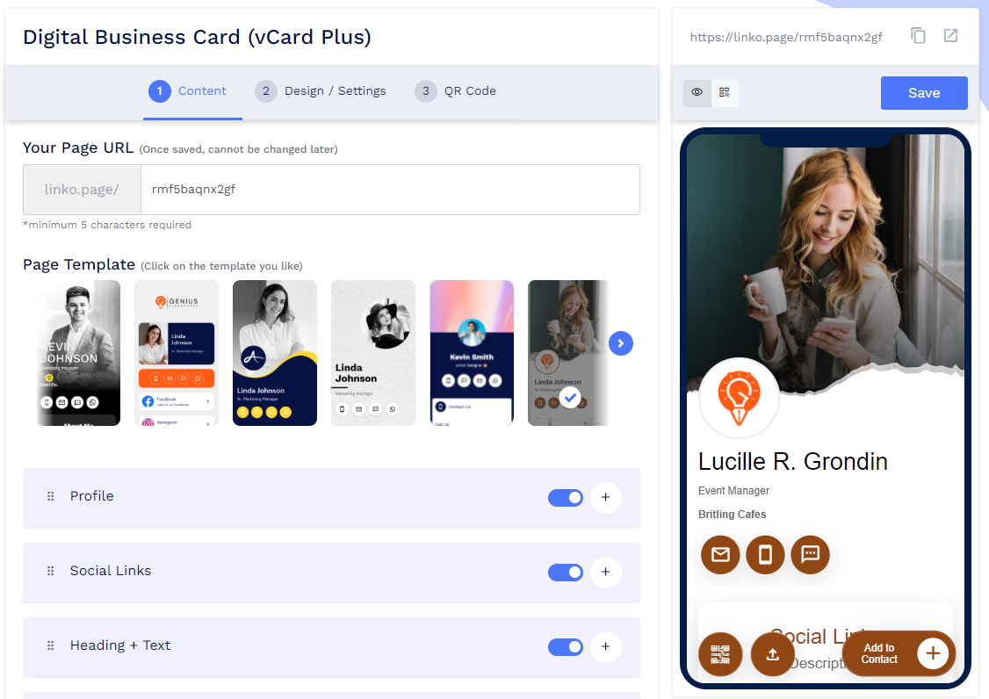Screen dimensions: 989x699
Task: Click the share upload floating button
Action: 773,654
